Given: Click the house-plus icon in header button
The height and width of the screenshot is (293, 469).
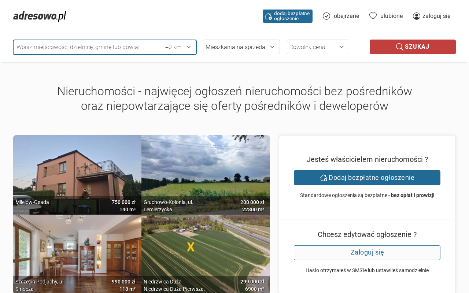Looking at the screenshot, I should pyautogui.click(x=268, y=16).
